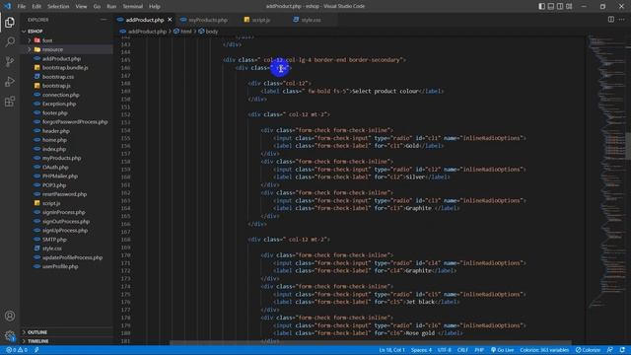Open the Search view in activity bar

[10, 41]
